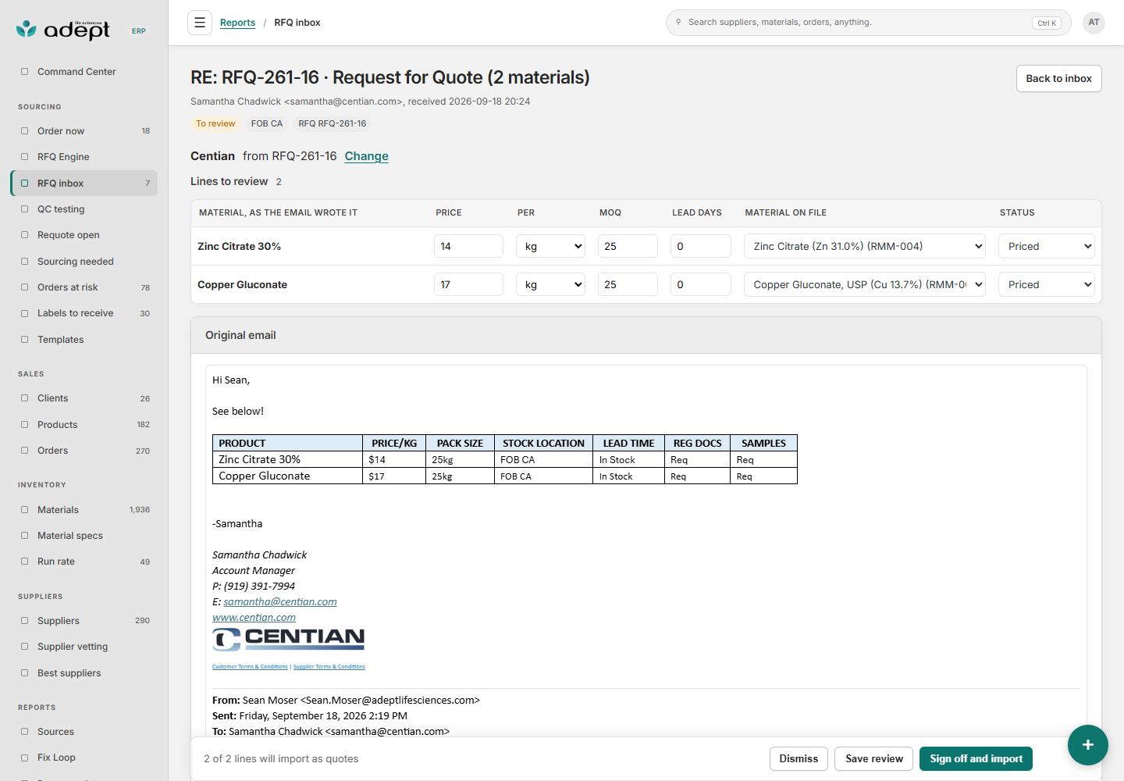Image resolution: width=1124 pixels, height=781 pixels.
Task: Click the Centian logo in the email
Action: tap(288, 639)
